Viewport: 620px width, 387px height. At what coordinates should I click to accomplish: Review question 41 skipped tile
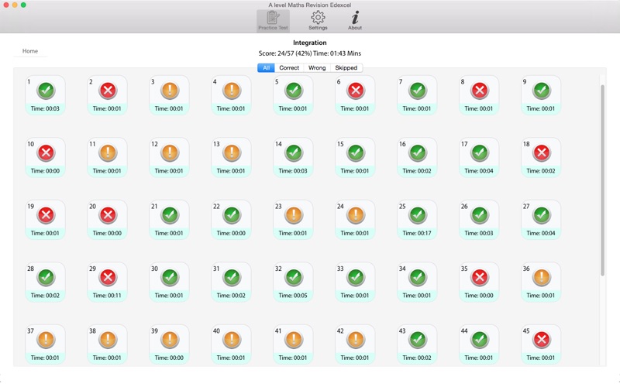293,344
